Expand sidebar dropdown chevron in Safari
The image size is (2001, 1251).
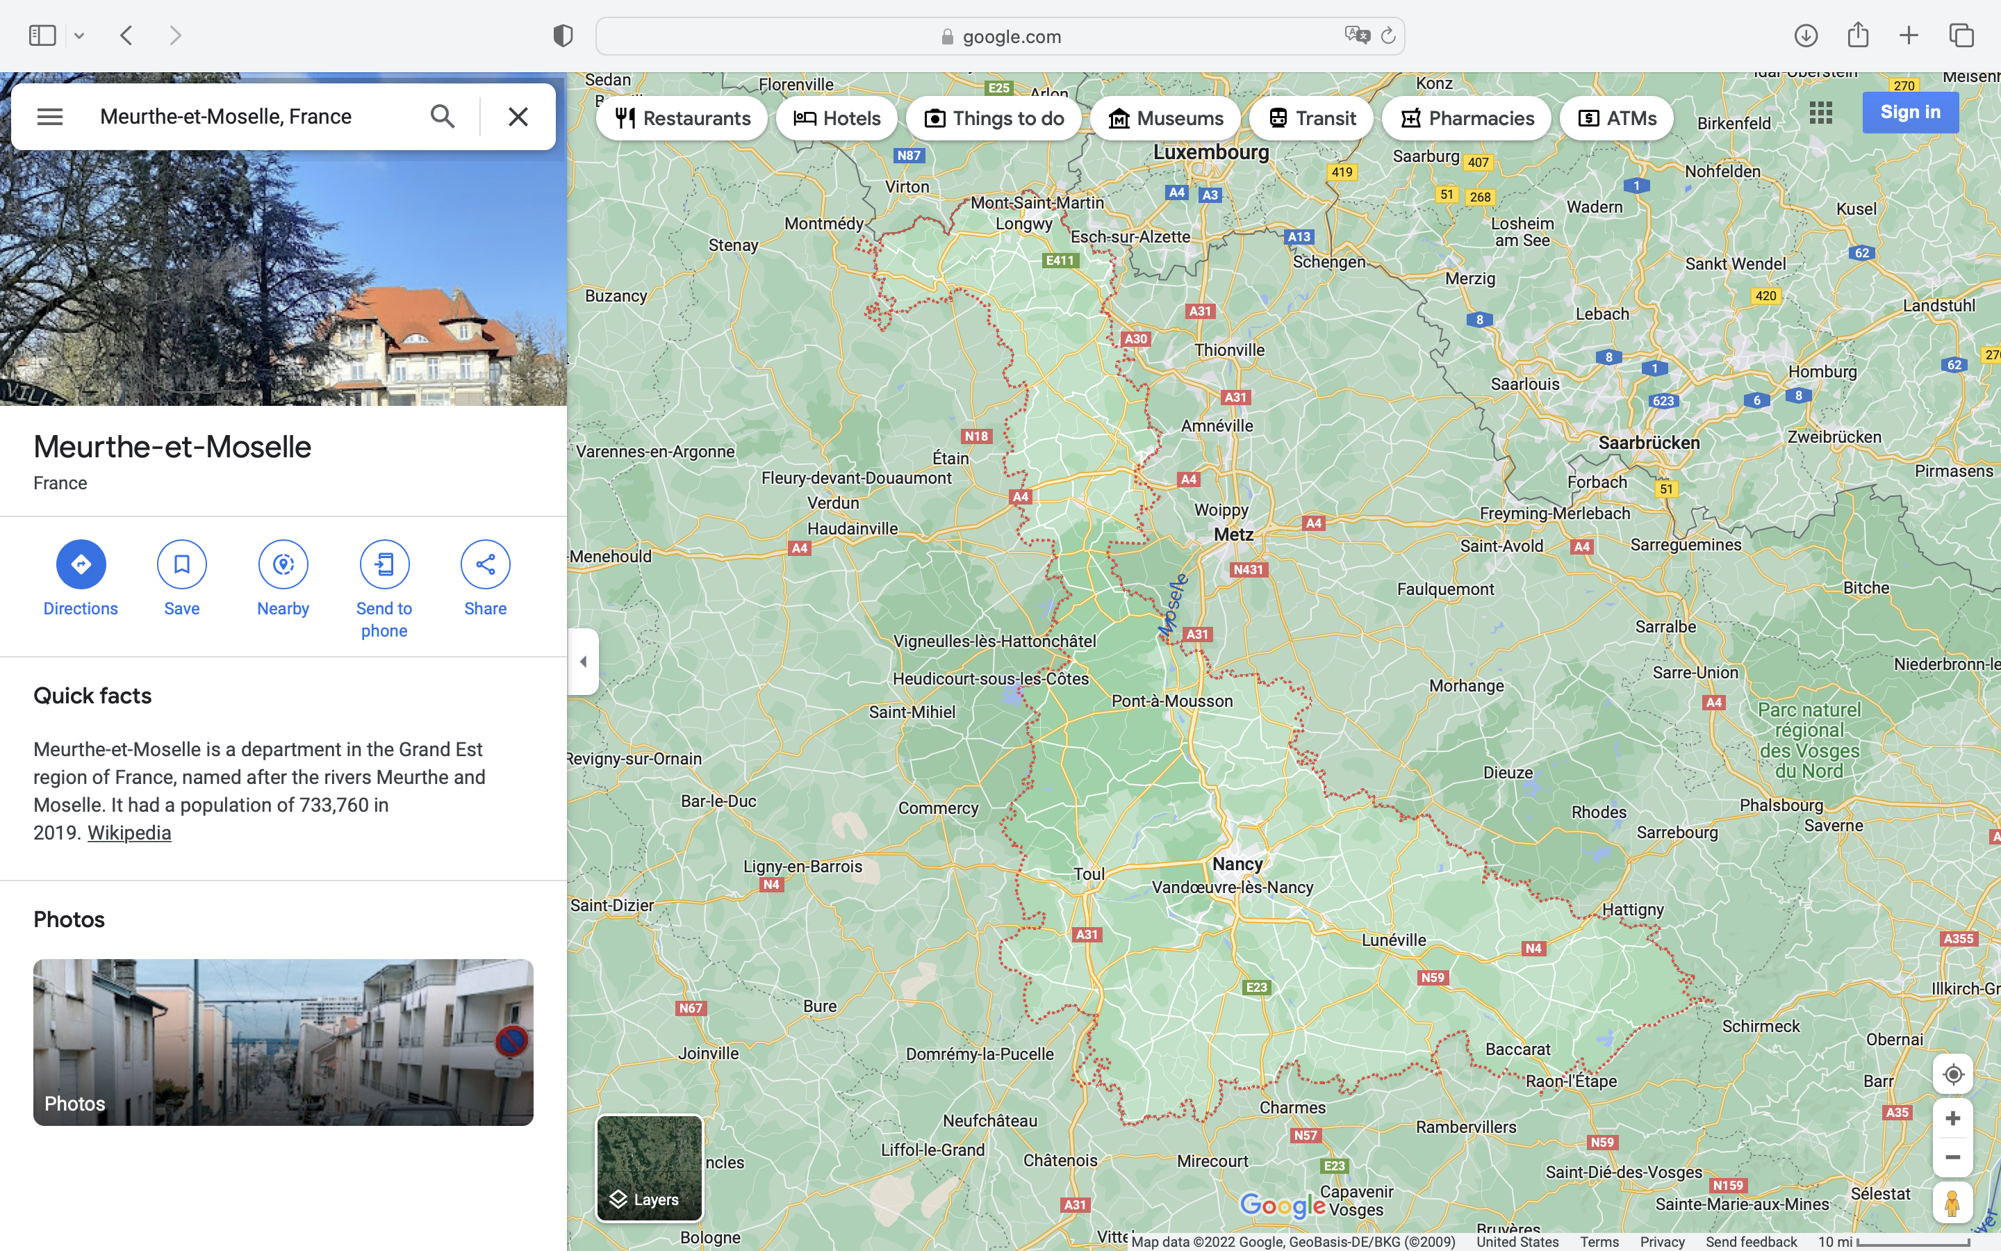79,35
